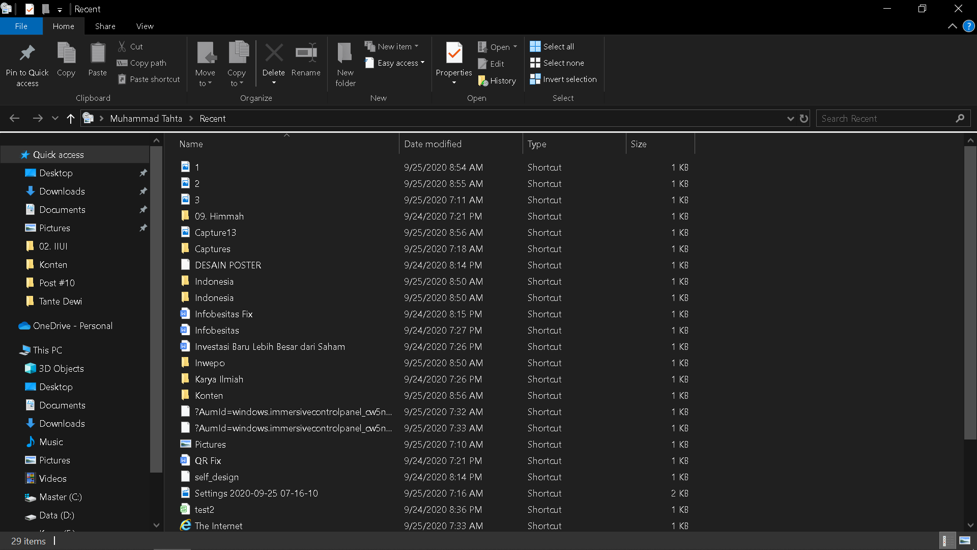Click the search magnifier in the search box
This screenshot has width=977, height=550.
pyautogui.click(x=960, y=118)
